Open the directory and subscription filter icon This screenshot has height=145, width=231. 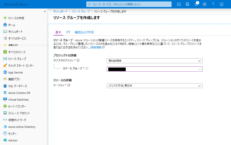pos(188,4)
